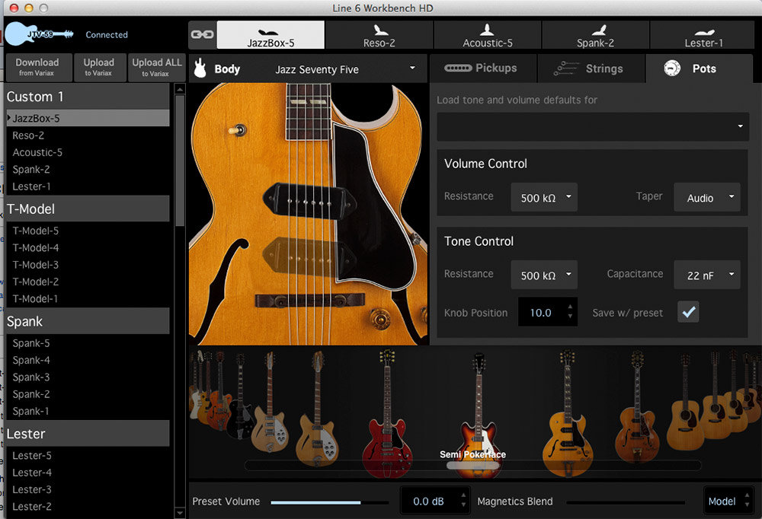Click Upload ALL to Variax button

(x=156, y=67)
